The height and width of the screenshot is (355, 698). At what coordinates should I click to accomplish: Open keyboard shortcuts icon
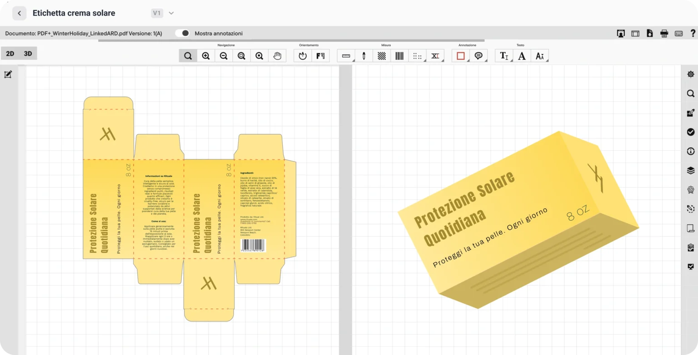(678, 33)
